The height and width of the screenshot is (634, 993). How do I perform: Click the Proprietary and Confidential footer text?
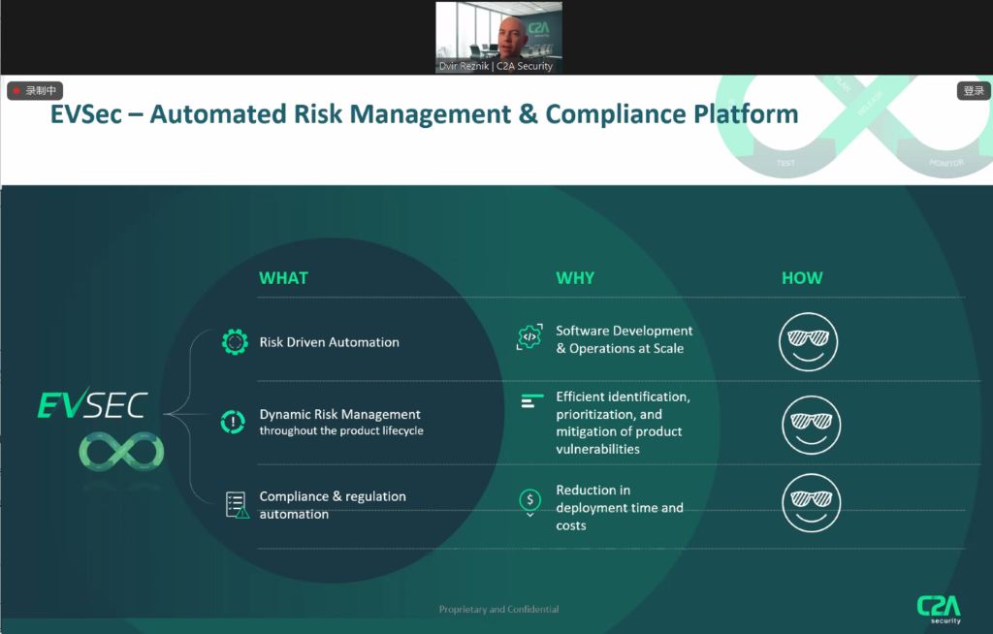(498, 610)
